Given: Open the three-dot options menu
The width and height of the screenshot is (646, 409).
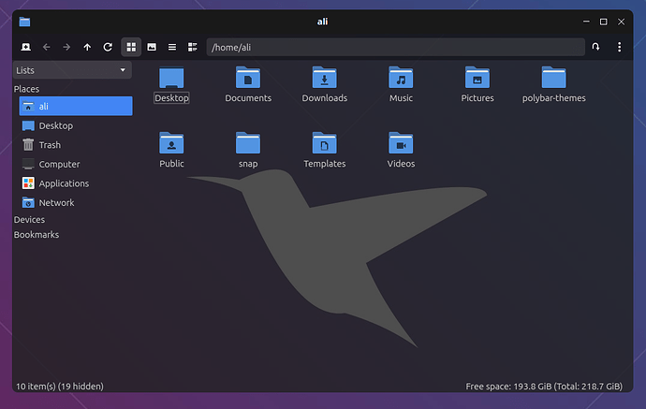Looking at the screenshot, I should coord(620,47).
